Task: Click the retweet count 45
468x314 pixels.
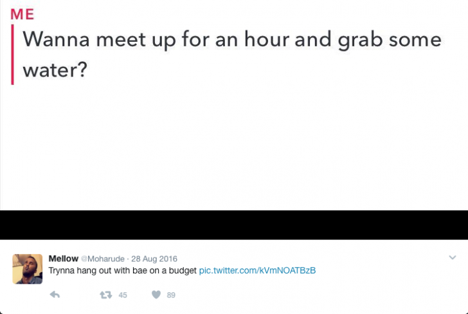Action: [x=123, y=295]
